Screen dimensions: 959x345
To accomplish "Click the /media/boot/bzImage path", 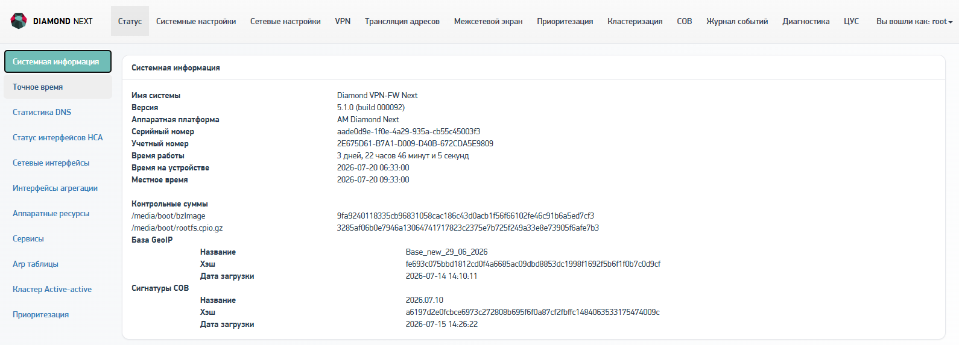I will [x=168, y=216].
